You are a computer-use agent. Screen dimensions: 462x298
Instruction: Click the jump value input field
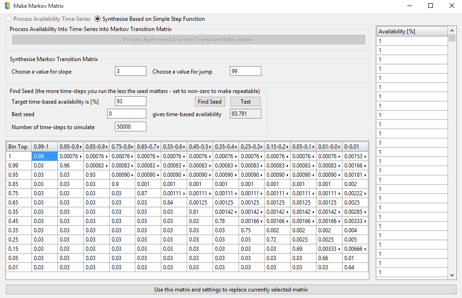[x=245, y=71]
